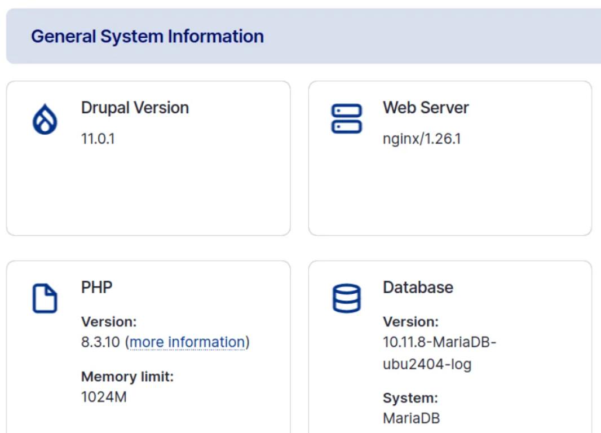The height and width of the screenshot is (433, 601).
Task: Click the Database cylinder icon
Action: (x=347, y=298)
